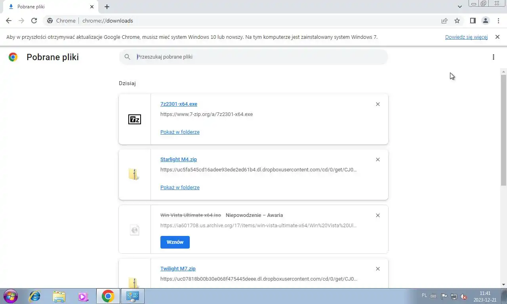Reload the downloads page
507x304 pixels.
[34, 21]
